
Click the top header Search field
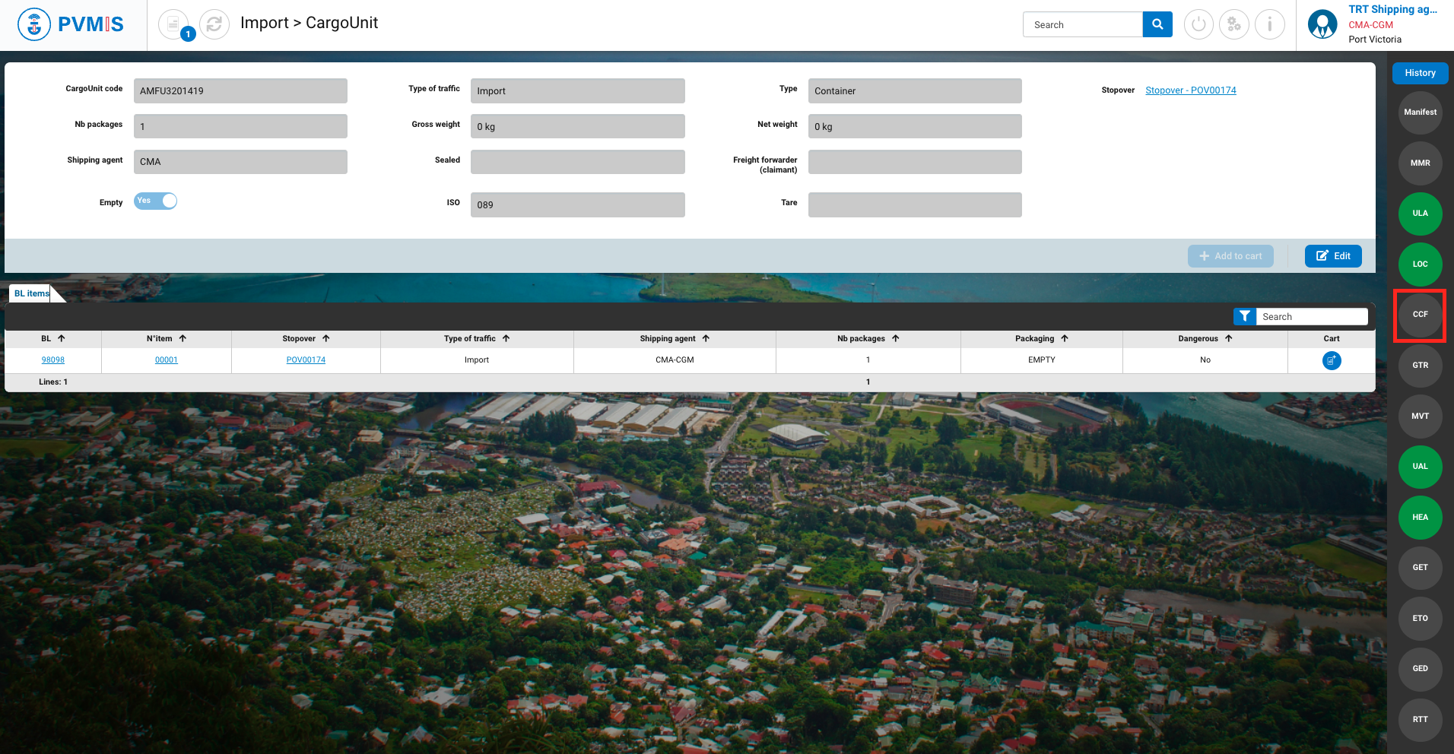coord(1082,24)
